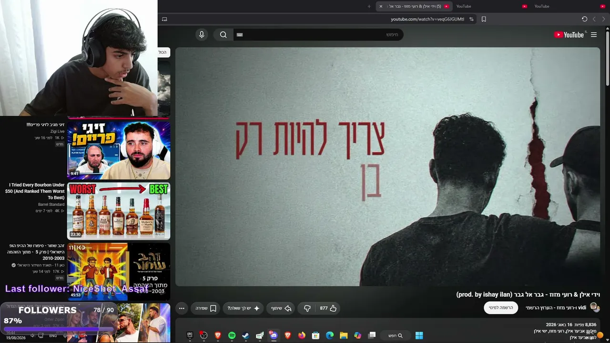
Task: Open the Windows Start menu
Action: (419, 335)
